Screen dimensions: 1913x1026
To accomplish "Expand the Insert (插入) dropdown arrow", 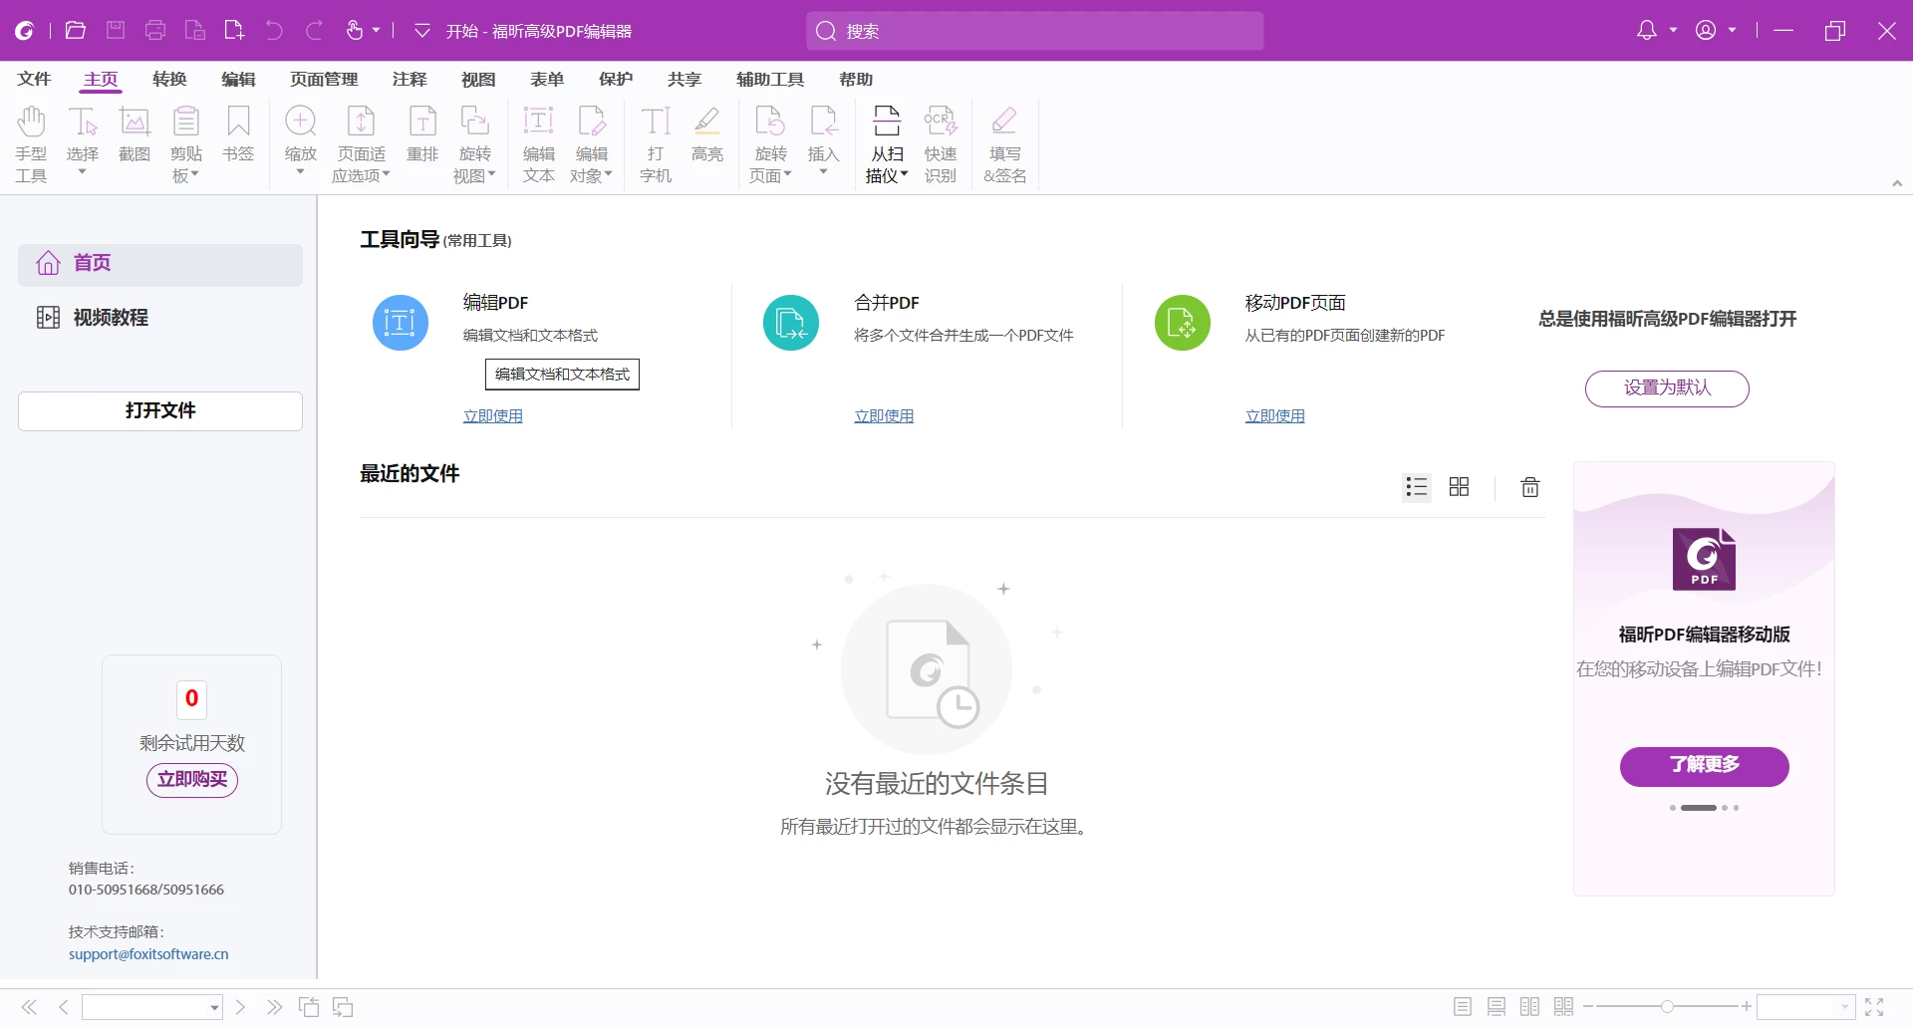I will point(824,172).
